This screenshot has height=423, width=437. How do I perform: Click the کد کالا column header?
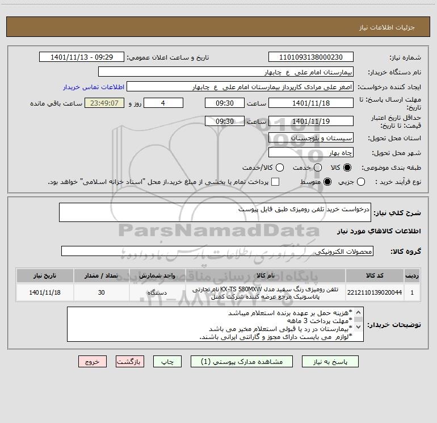click(375, 275)
